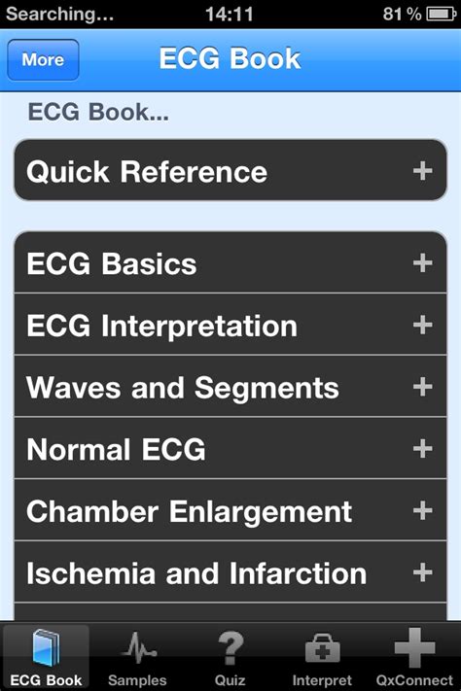Tap the plus beside Normal ECG
Image resolution: width=461 pixels, height=691 pixels.
point(423,449)
